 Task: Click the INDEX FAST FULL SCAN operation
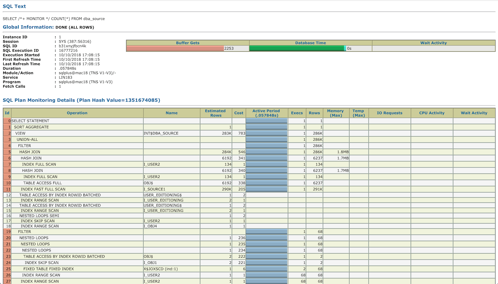pos(43,189)
